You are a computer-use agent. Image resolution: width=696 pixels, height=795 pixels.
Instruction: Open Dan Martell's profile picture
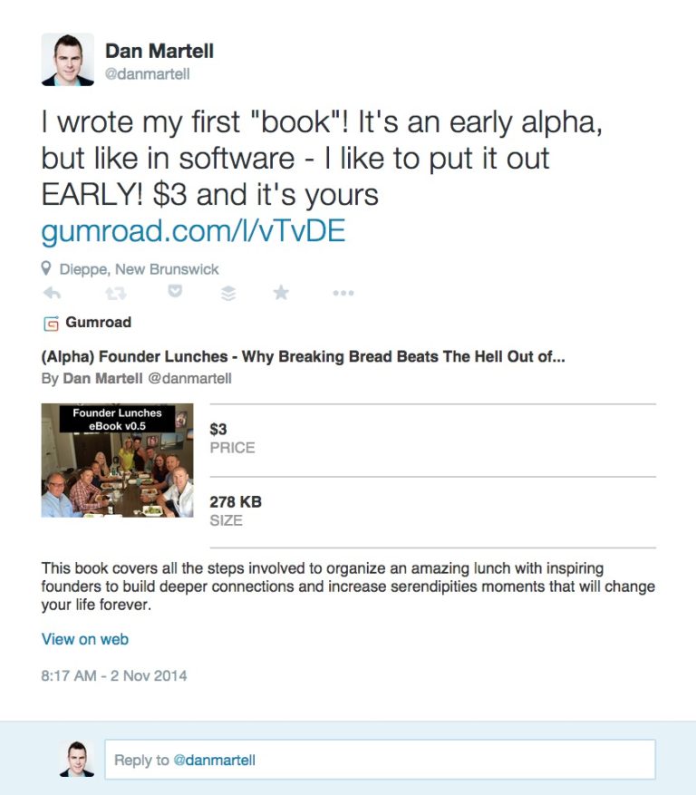tap(67, 60)
